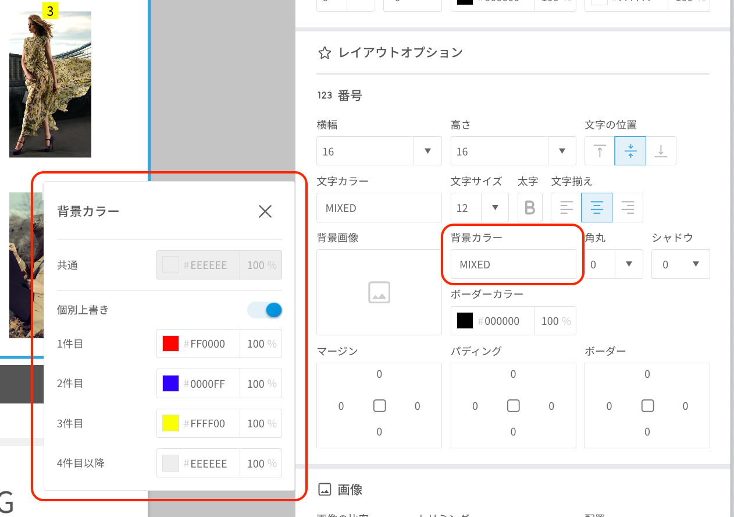Click the マージン left value 0
This screenshot has width=734, height=517.
click(x=341, y=406)
